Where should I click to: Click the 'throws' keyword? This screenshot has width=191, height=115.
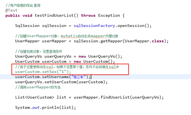tap(88, 15)
